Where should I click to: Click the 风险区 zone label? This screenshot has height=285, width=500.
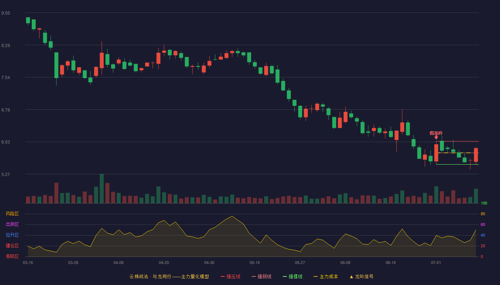click(x=12, y=214)
